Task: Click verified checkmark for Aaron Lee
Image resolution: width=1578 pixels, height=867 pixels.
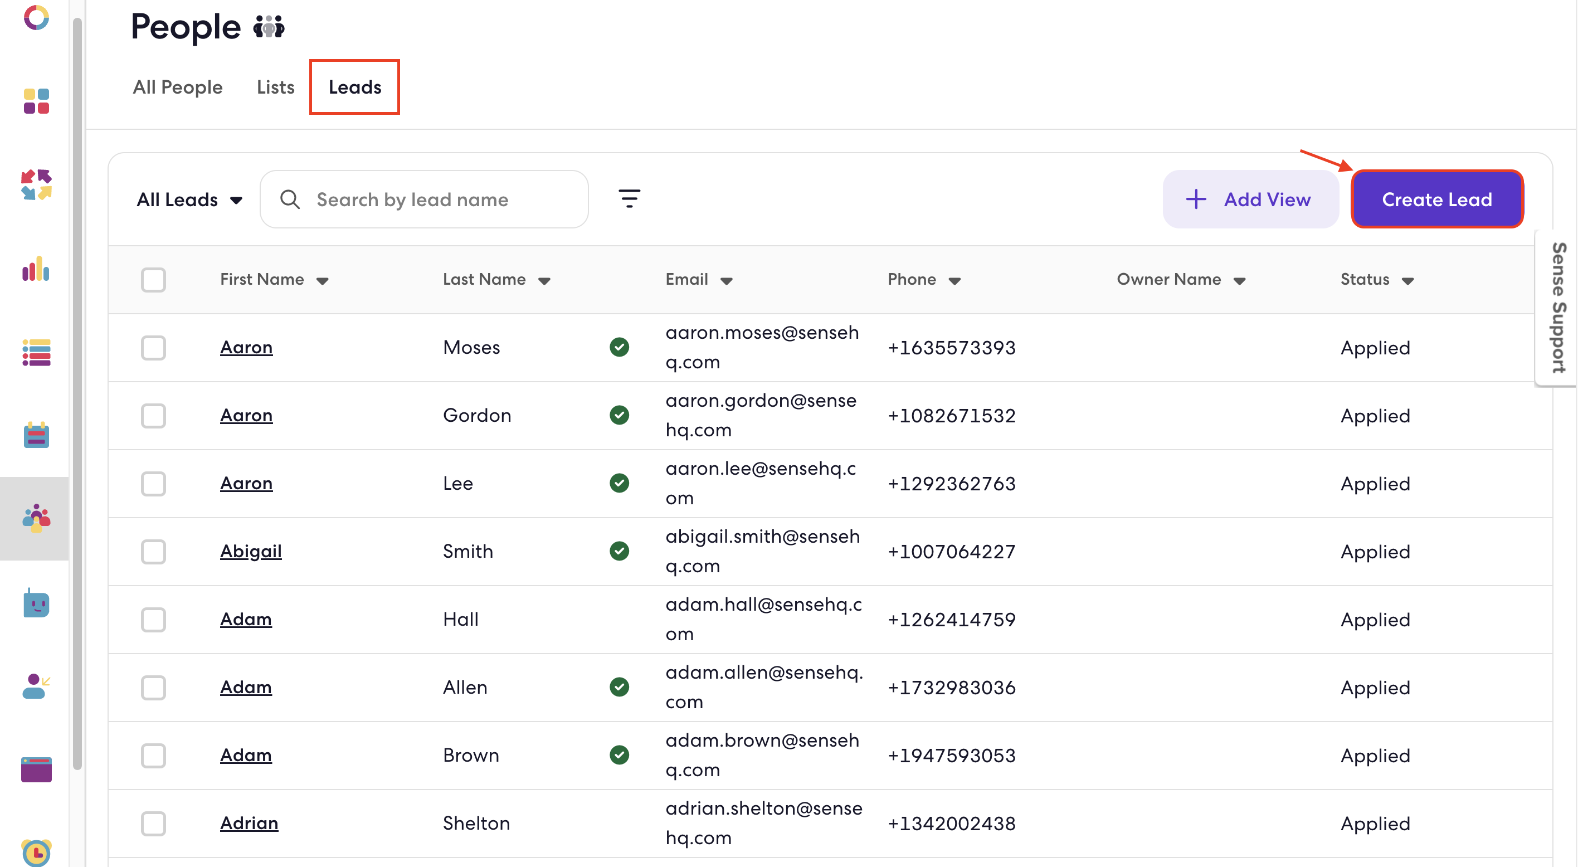Action: tap(619, 484)
